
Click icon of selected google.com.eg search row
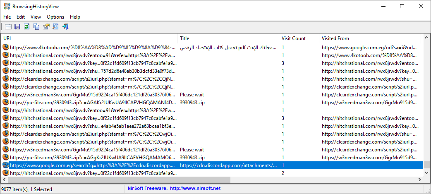click(x=6, y=165)
